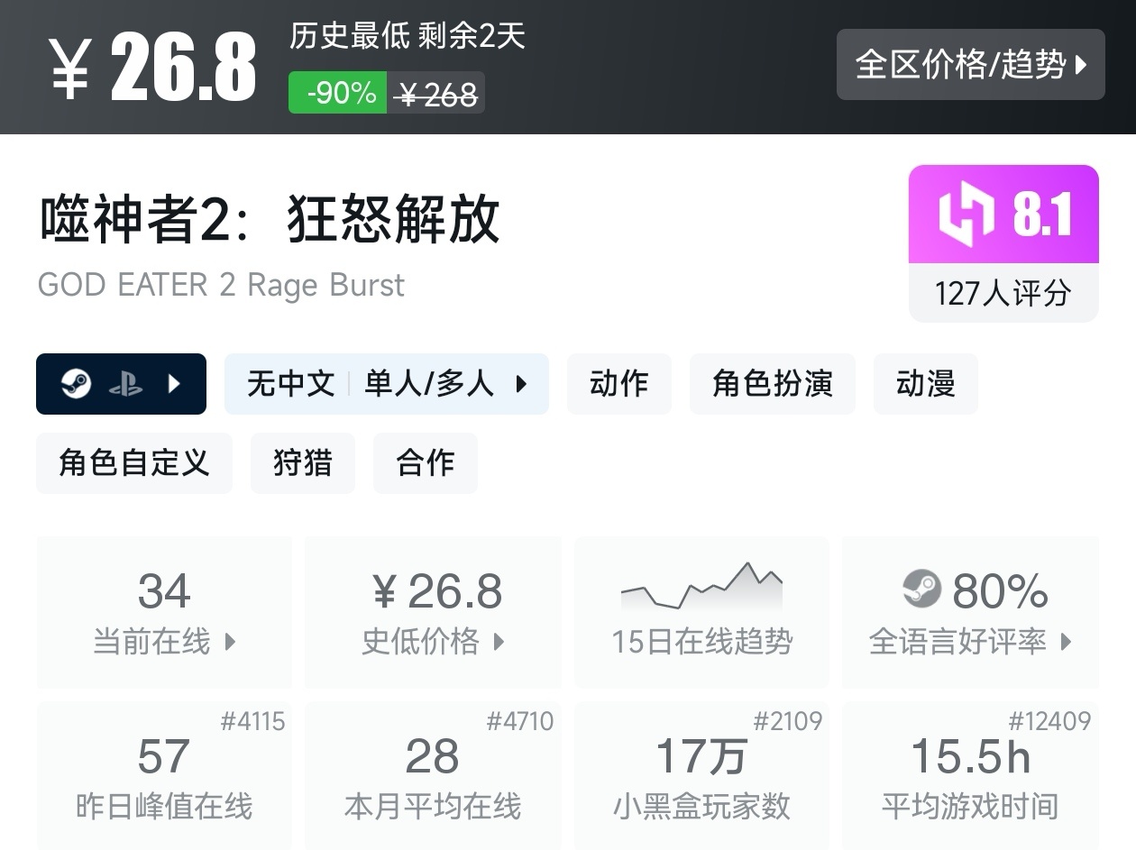Open the 昨日峰值在线 stat card

(164, 775)
